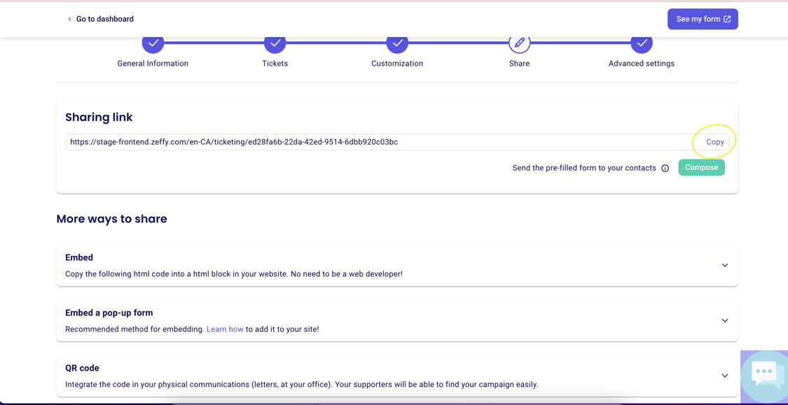Image resolution: width=788 pixels, height=405 pixels.
Task: Expand the Embed a pop-up form chevron
Action: (x=724, y=321)
